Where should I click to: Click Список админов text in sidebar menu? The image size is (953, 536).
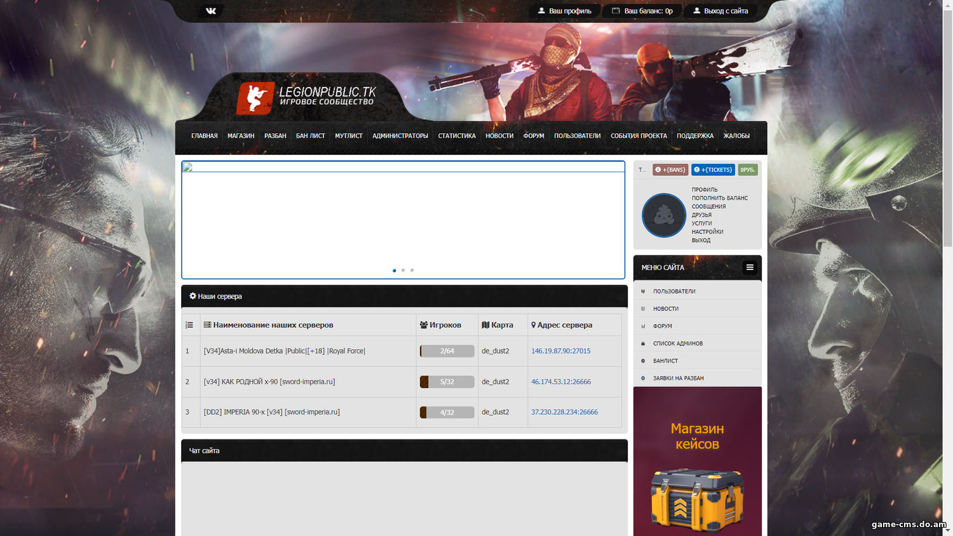pyautogui.click(x=678, y=344)
